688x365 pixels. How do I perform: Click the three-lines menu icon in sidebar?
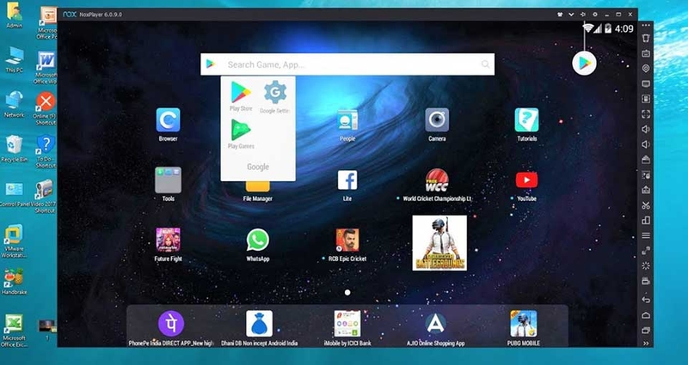tap(646, 235)
